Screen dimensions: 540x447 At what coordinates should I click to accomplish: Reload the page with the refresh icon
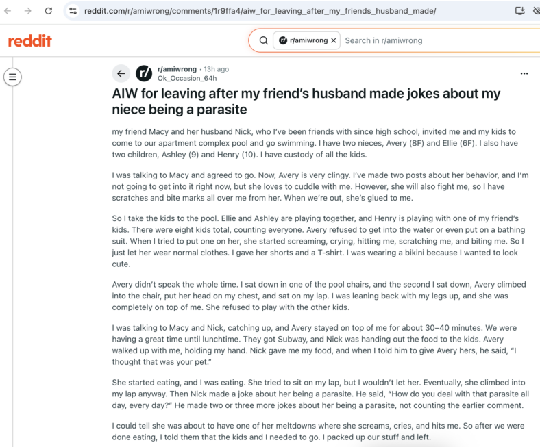coord(49,11)
